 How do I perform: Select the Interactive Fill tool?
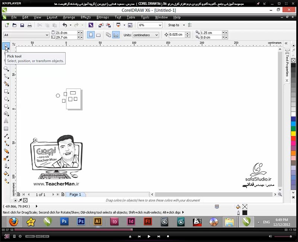(x=6, y=181)
